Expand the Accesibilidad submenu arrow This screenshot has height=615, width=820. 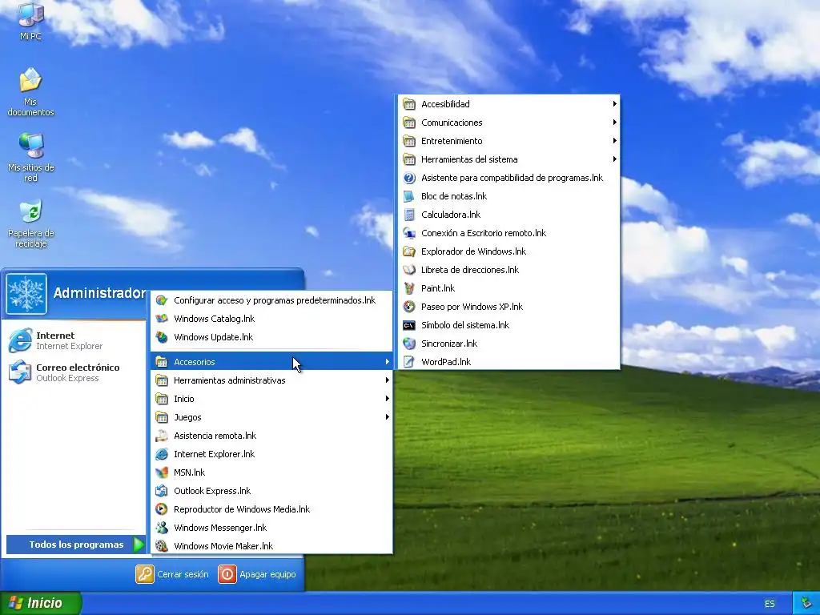[x=614, y=104]
